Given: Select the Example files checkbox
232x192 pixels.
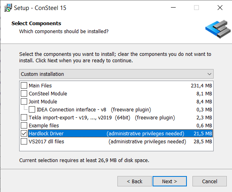Looking at the screenshot, I should coord(24,125).
